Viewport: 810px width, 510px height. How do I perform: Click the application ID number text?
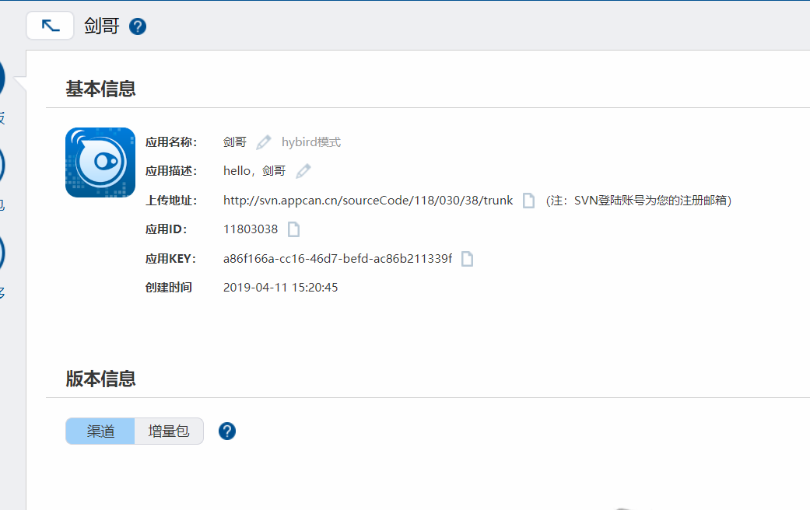(x=251, y=229)
